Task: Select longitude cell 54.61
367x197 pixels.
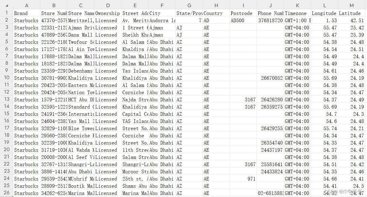Action: [x=324, y=71]
